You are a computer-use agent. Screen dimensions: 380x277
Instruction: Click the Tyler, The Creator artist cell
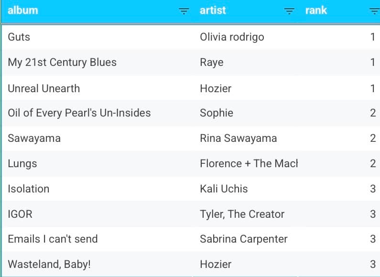(x=246, y=214)
